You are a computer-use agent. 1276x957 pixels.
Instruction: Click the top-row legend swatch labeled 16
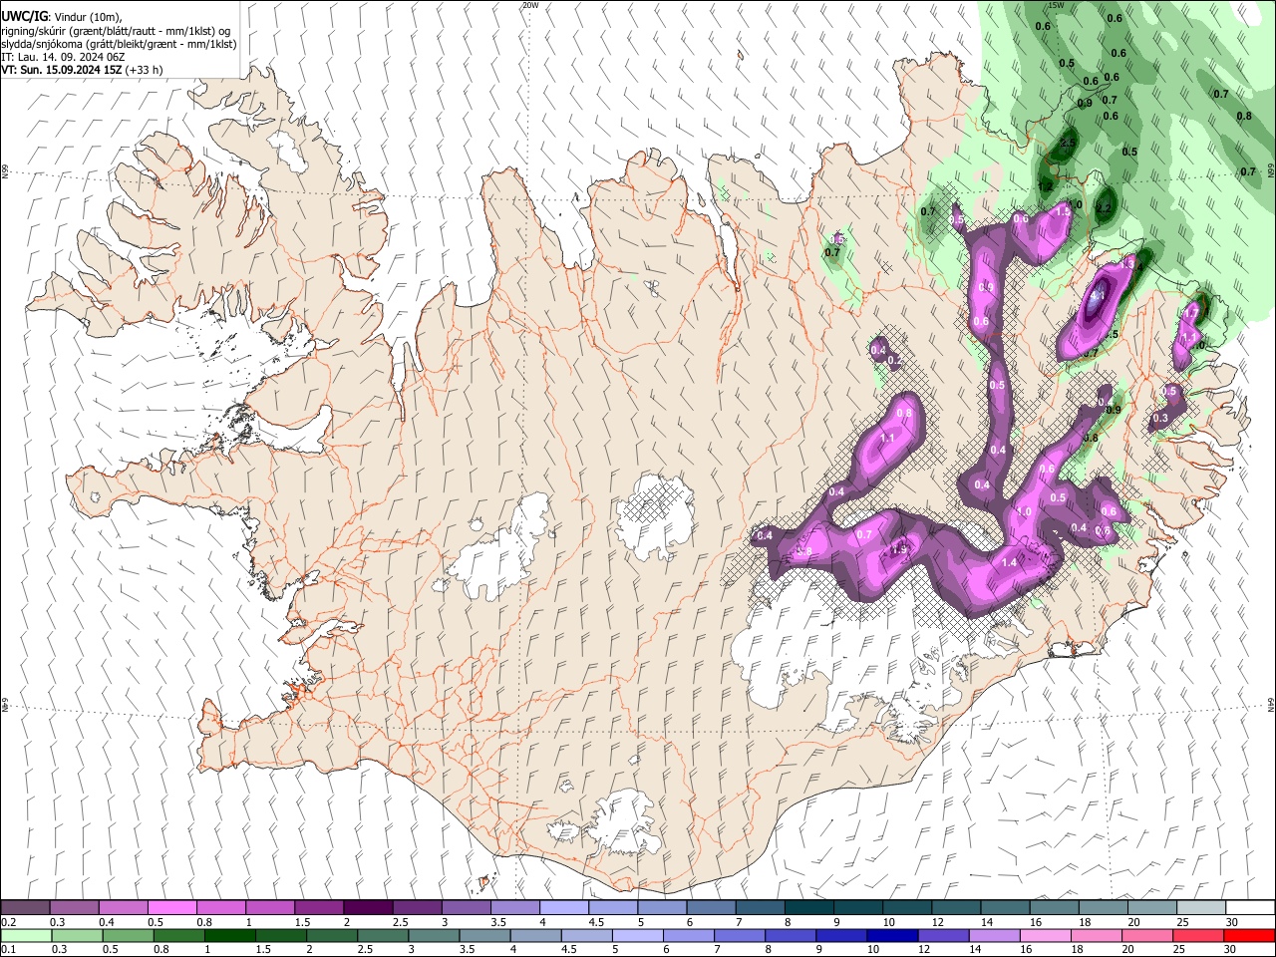[1055, 908]
